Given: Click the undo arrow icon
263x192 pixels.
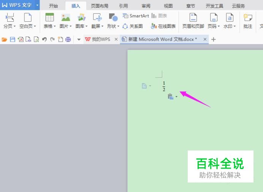Looking at the screenshot, I should [x=44, y=40].
